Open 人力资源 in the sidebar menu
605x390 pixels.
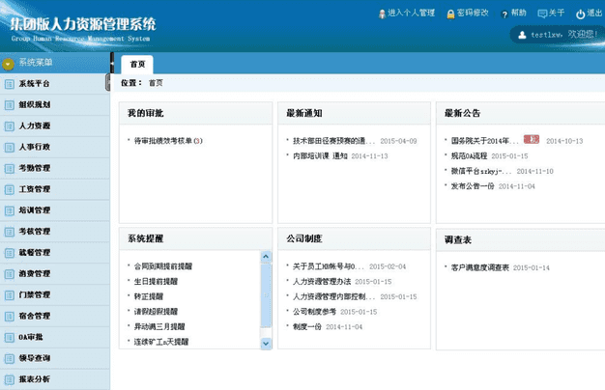55,126
